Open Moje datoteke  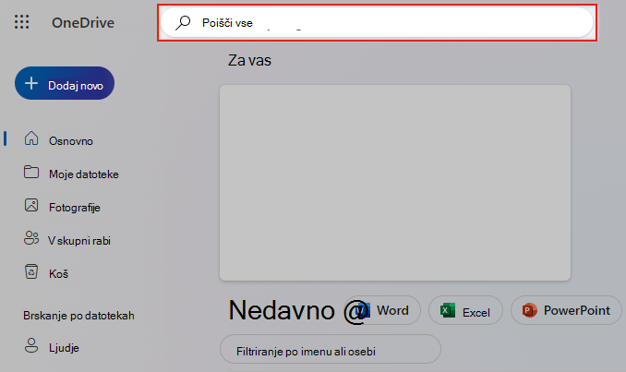[x=84, y=174]
